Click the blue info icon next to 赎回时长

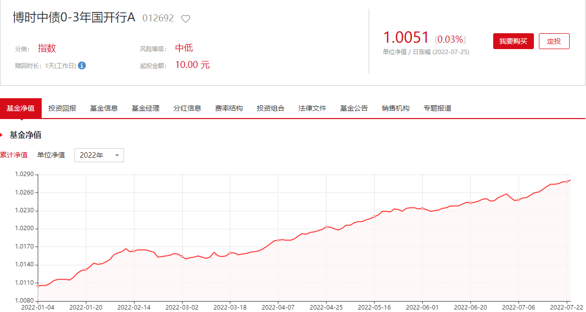(82, 65)
